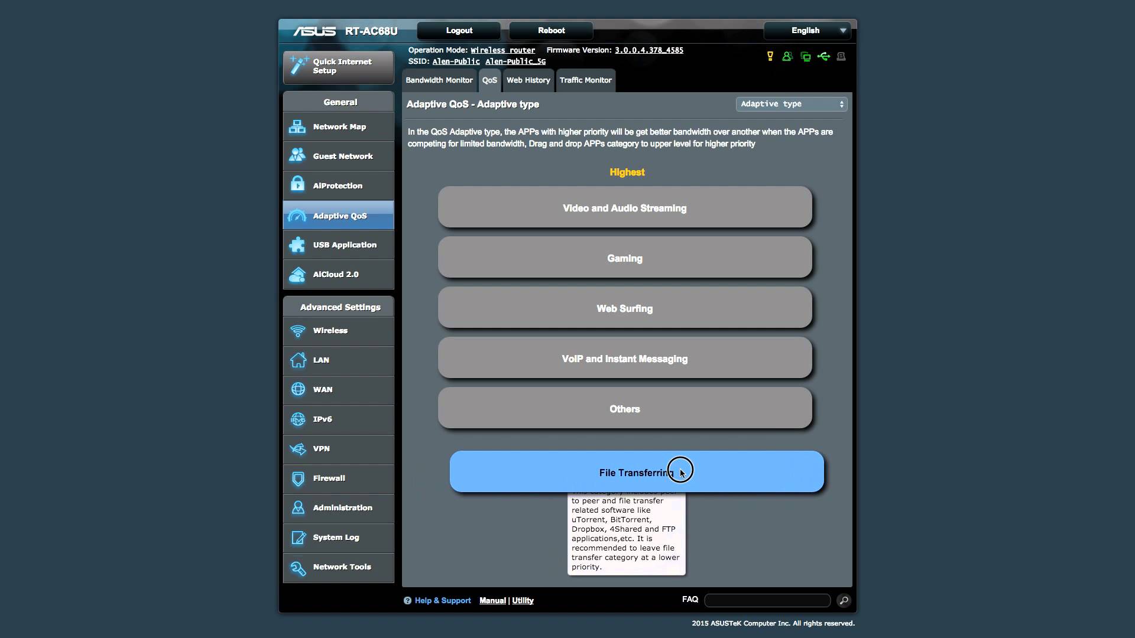Click the Reboot button
The height and width of the screenshot is (638, 1135).
[x=551, y=30]
